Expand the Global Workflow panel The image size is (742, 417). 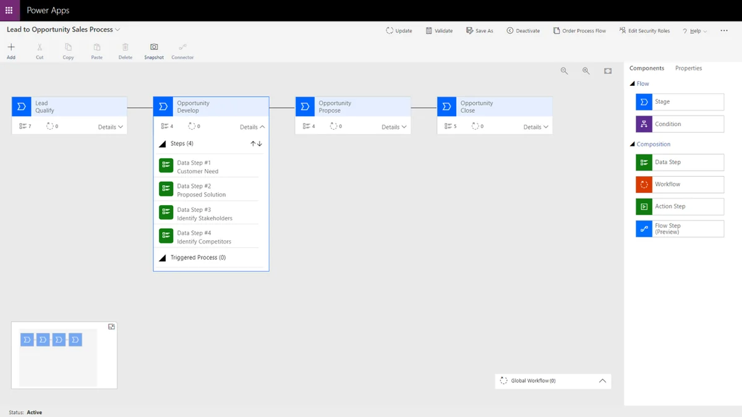pos(602,381)
